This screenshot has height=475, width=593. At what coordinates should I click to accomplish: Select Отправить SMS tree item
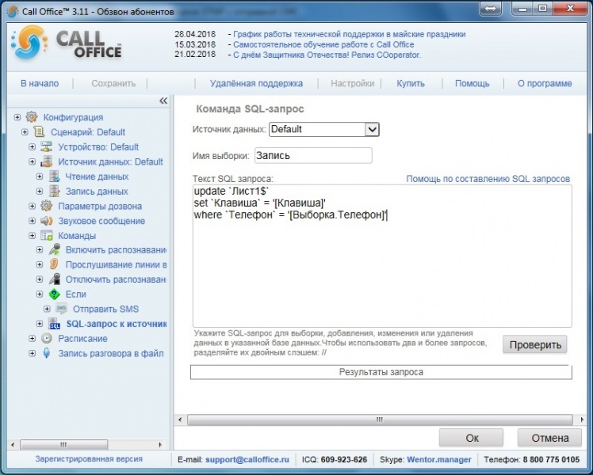point(106,309)
